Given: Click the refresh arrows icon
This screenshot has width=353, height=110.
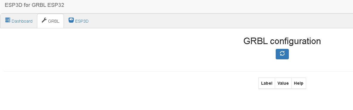Looking at the screenshot, I should tap(282, 54).
